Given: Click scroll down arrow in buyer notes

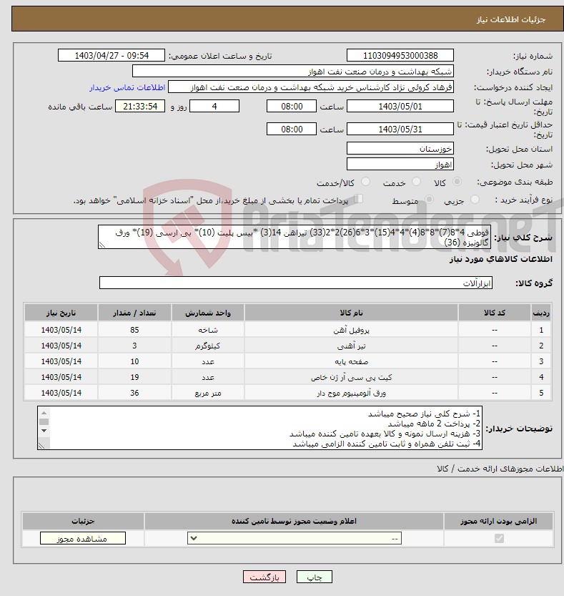Looking at the screenshot, I should 44,431.
